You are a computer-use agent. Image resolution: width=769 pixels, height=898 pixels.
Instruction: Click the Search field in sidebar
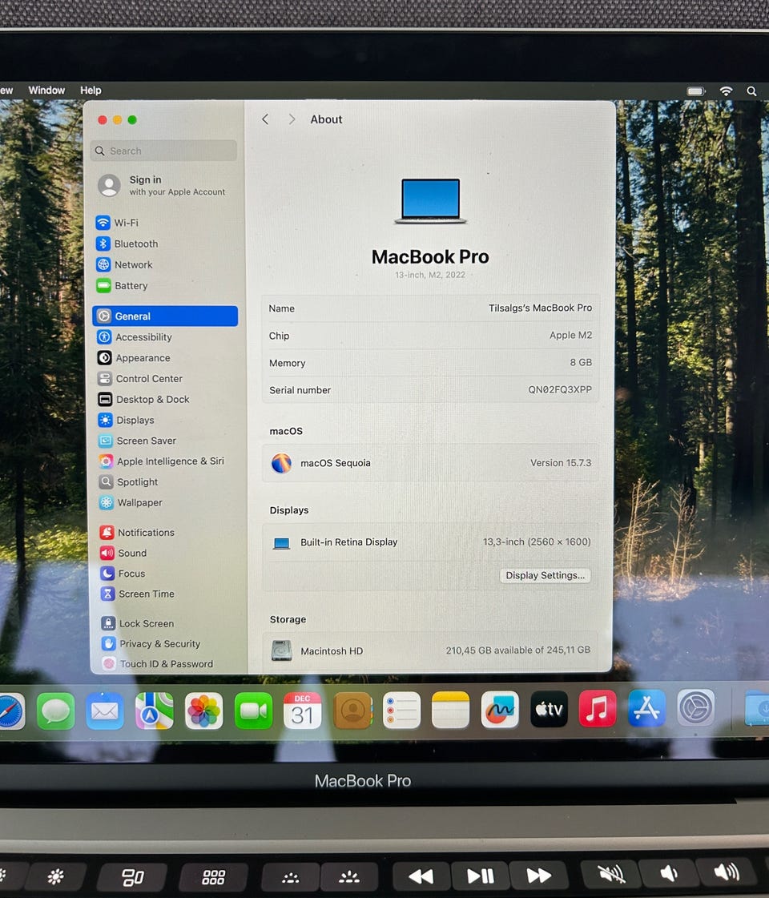(x=163, y=151)
